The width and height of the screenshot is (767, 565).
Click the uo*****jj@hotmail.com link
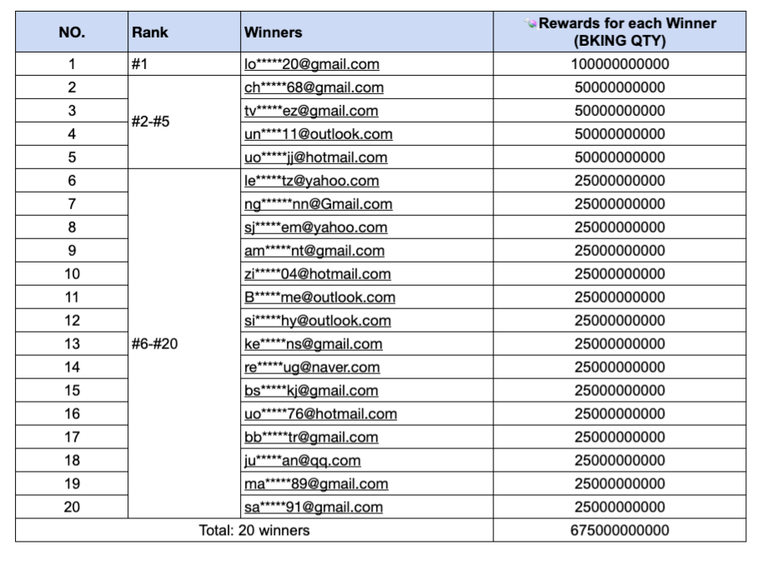(315, 157)
